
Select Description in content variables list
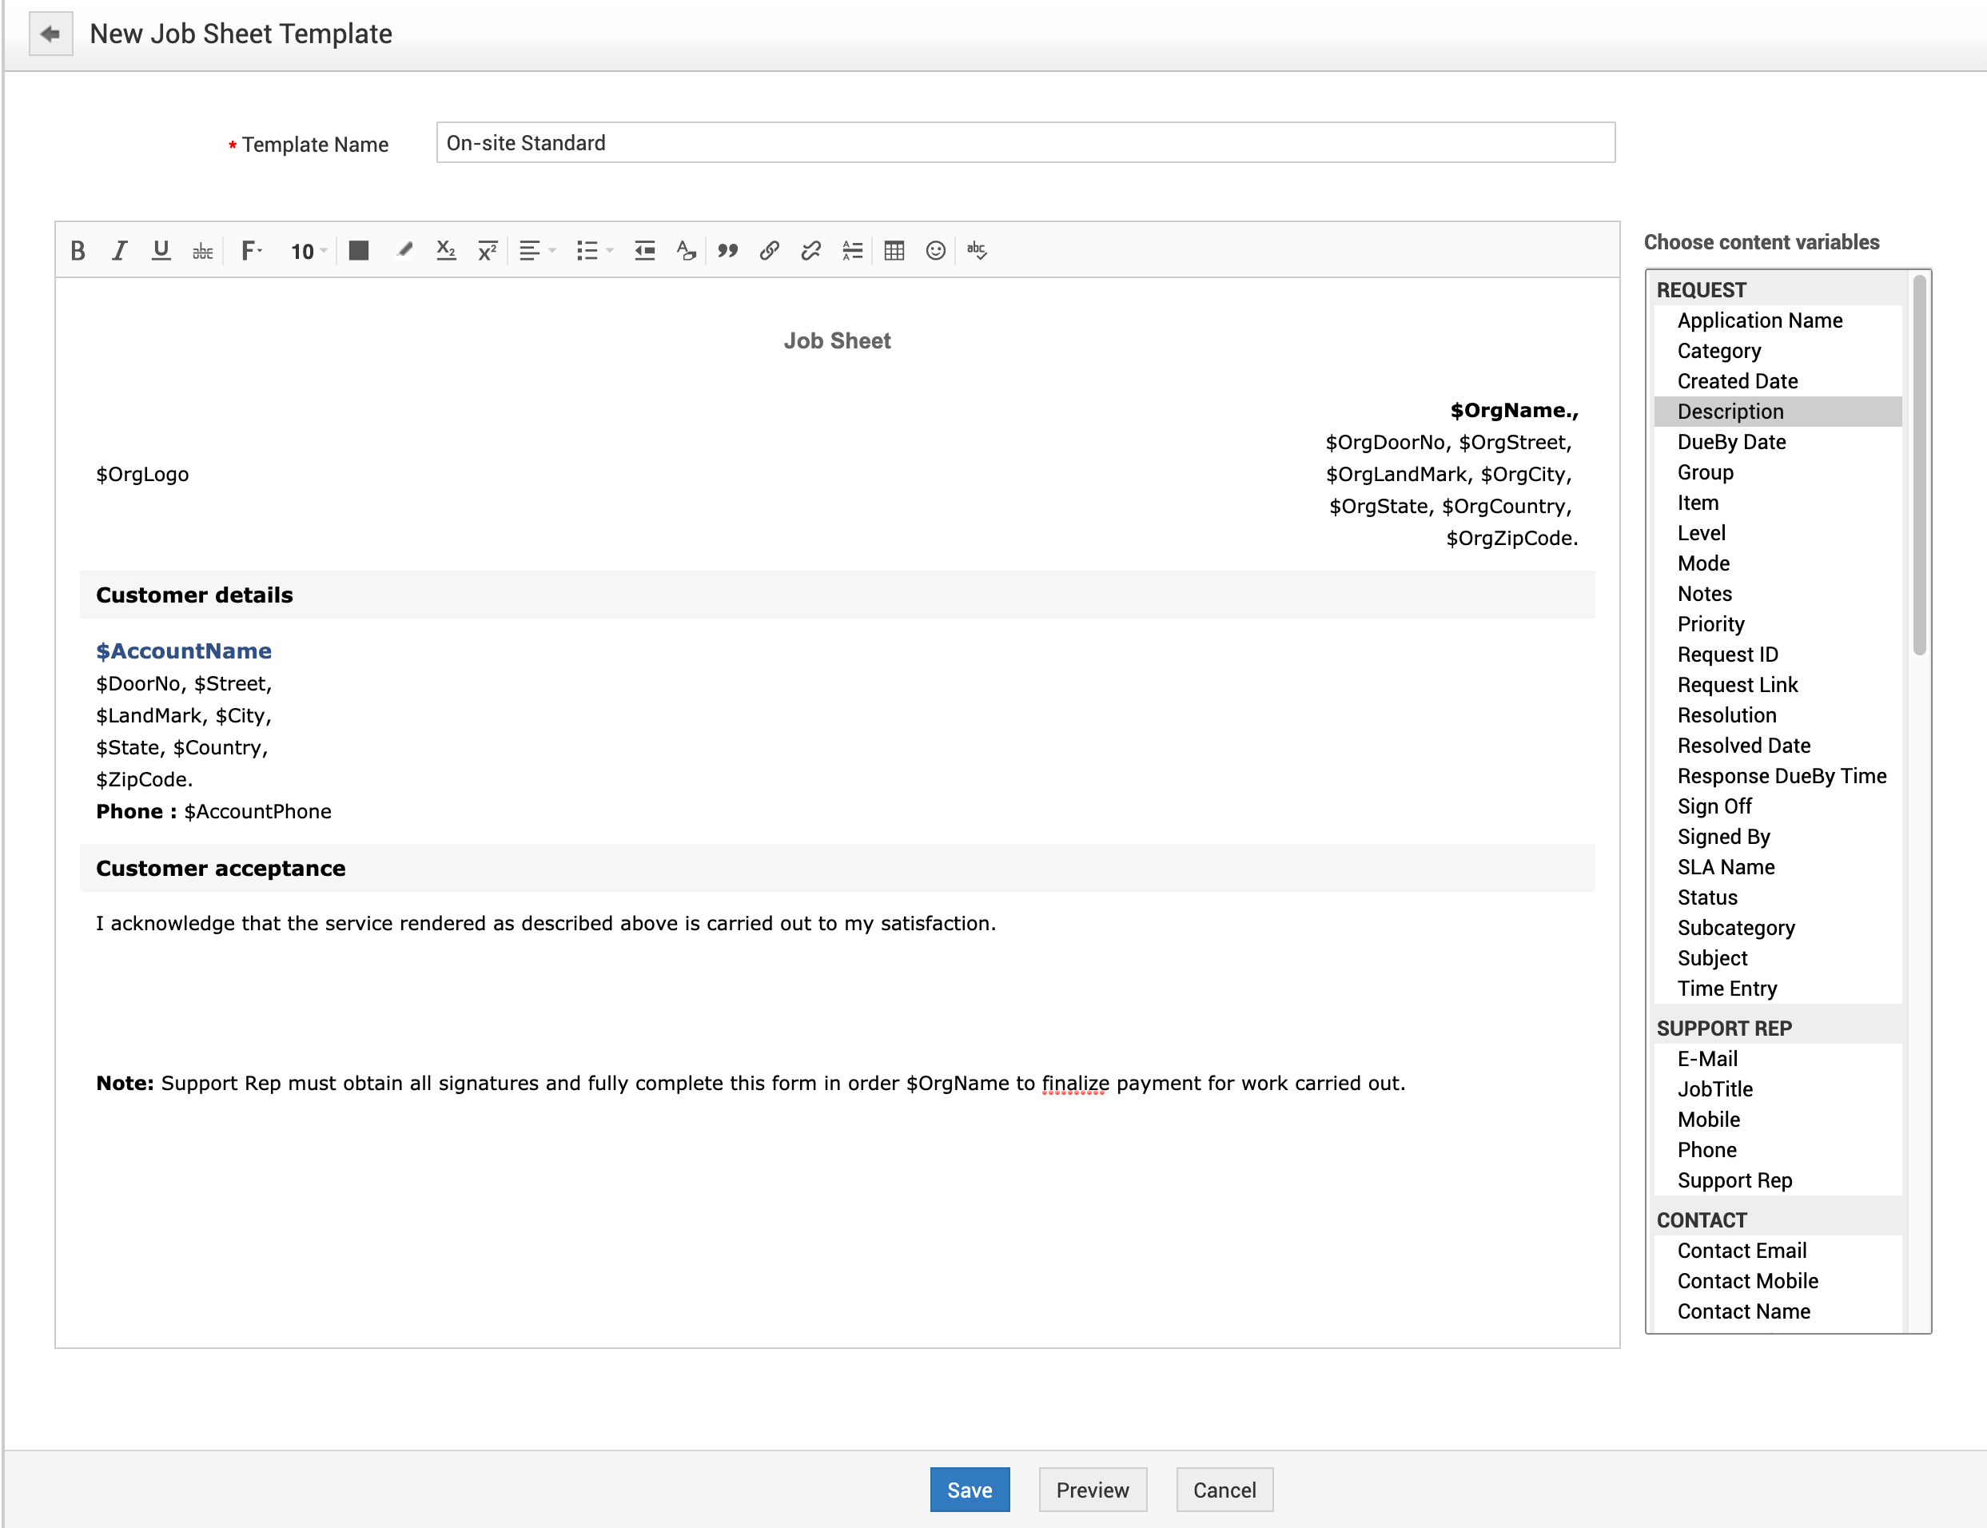point(1730,411)
